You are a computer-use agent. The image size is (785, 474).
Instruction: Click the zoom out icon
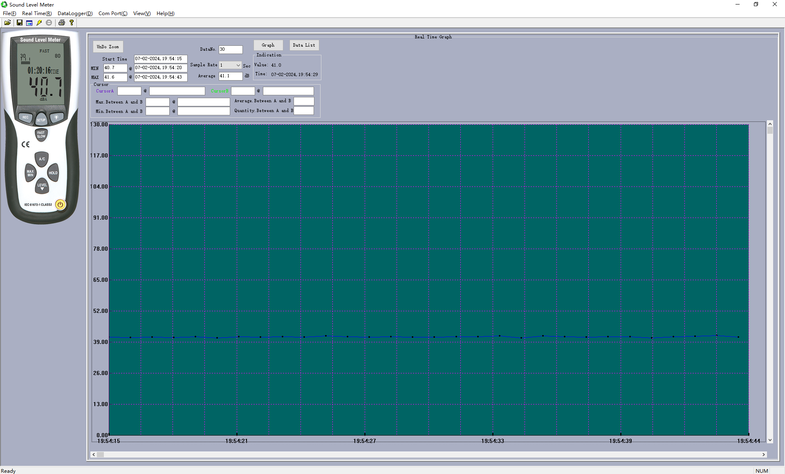pyautogui.click(x=50, y=22)
